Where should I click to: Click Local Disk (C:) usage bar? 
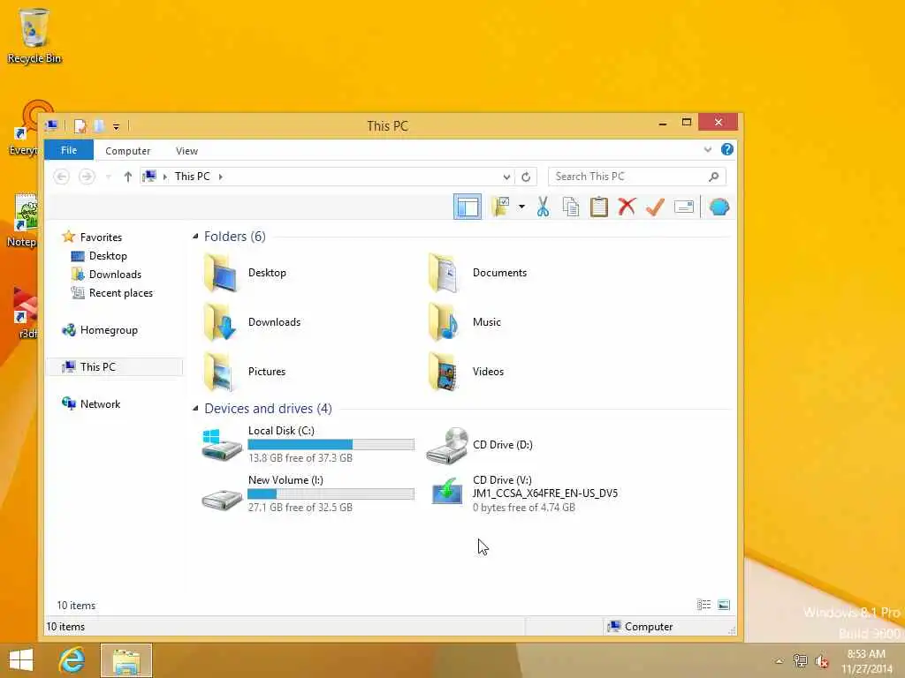(331, 445)
